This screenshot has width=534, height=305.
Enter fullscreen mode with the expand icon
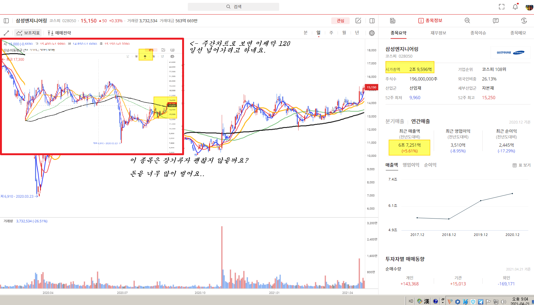point(502,7)
